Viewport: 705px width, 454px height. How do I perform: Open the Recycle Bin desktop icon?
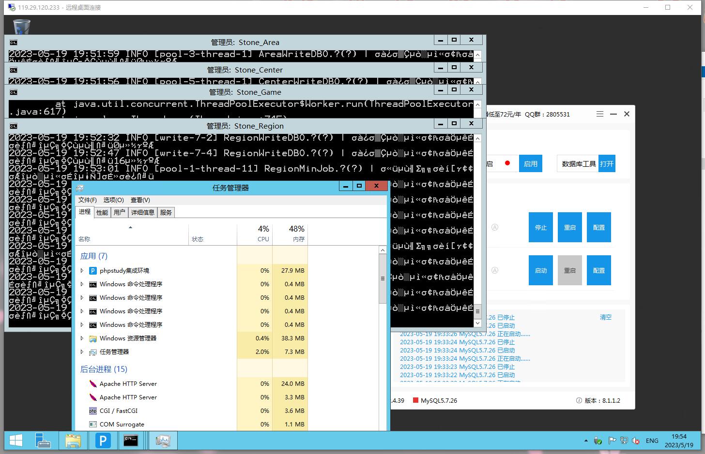pyautogui.click(x=21, y=27)
